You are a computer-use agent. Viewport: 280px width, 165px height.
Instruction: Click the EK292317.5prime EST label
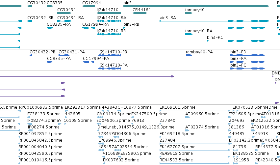pyautogui.click(x=83, y=107)
